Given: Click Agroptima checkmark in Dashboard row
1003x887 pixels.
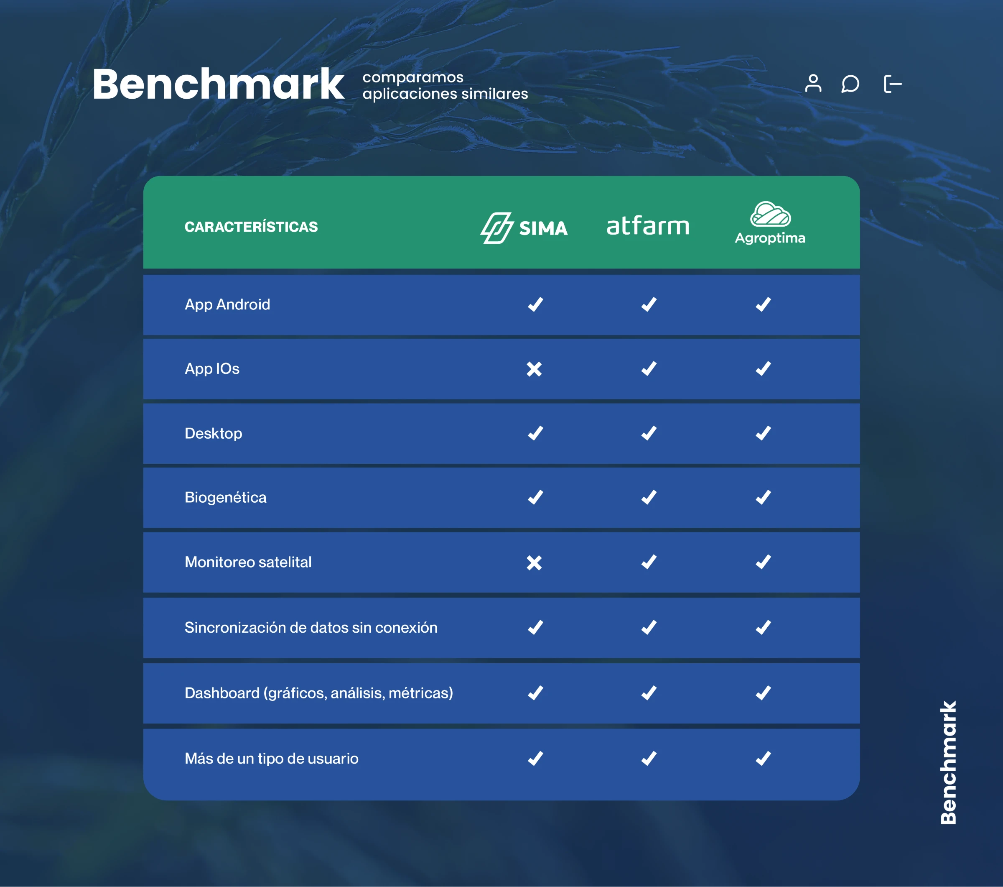Looking at the screenshot, I should (x=763, y=693).
